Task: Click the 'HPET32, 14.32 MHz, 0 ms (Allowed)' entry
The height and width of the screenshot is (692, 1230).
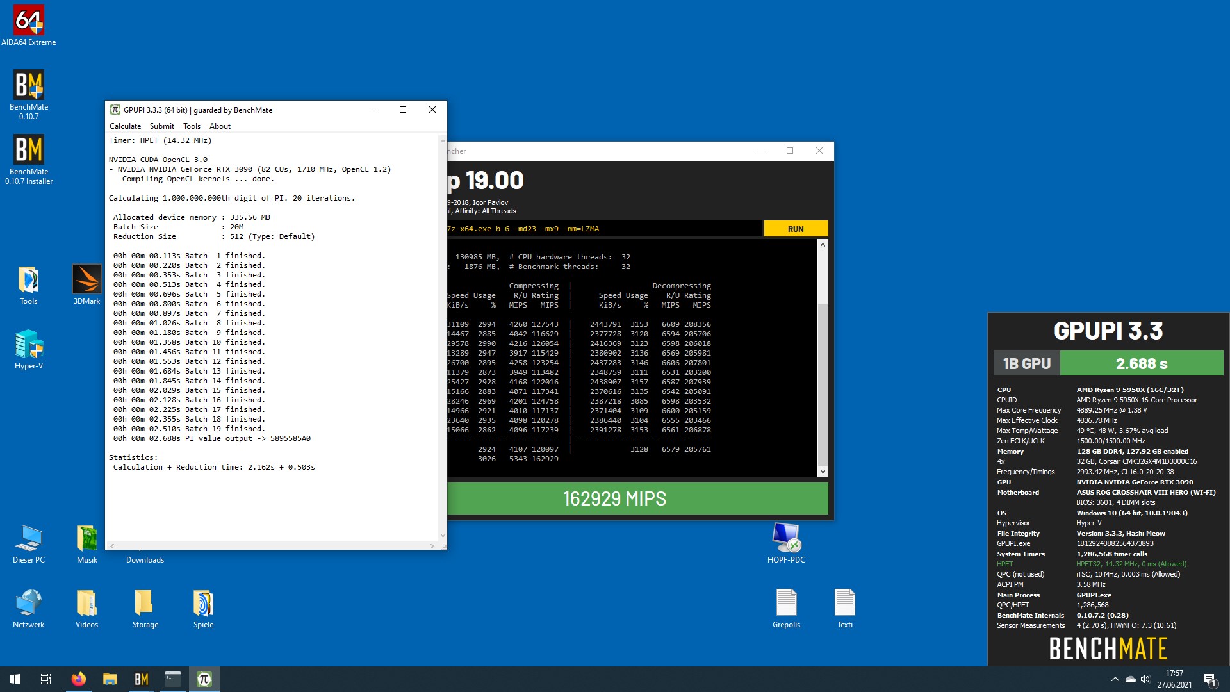Action: (x=1131, y=564)
